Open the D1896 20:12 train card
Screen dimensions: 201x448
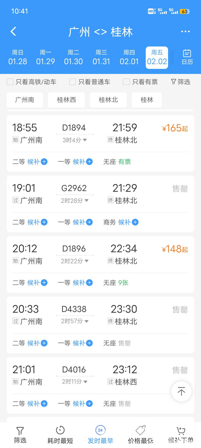tap(100, 255)
